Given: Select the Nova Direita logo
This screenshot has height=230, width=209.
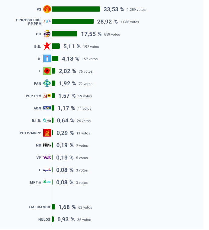Looking at the screenshot, I should [x=47, y=145].
